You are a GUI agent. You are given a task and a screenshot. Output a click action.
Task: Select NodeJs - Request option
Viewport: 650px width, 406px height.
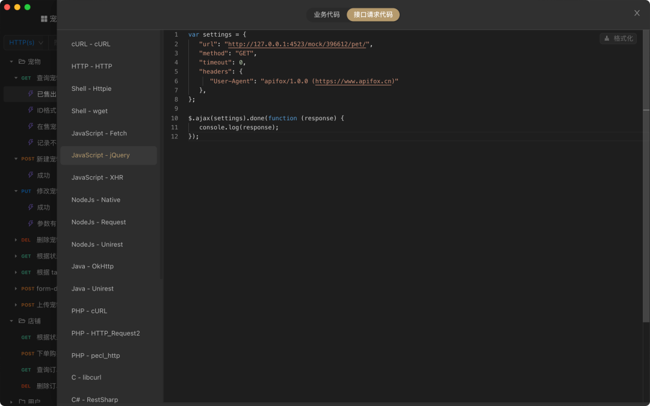[x=108, y=223]
